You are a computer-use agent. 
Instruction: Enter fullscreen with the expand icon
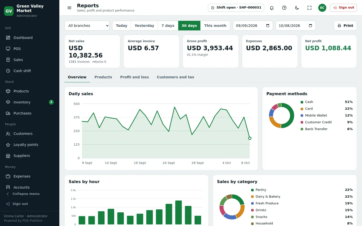click(x=309, y=8)
